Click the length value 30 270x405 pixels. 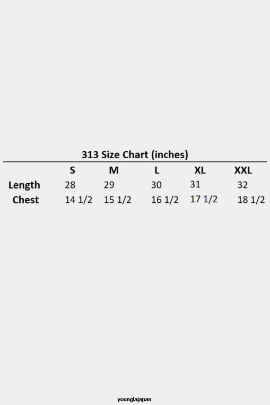click(x=156, y=185)
